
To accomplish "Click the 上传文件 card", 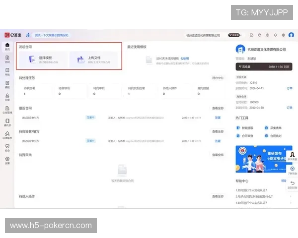I will (x=93, y=59).
